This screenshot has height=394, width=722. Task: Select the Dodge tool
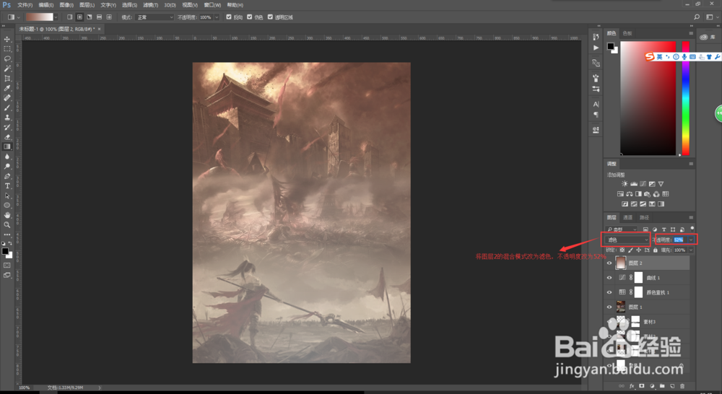(x=7, y=166)
